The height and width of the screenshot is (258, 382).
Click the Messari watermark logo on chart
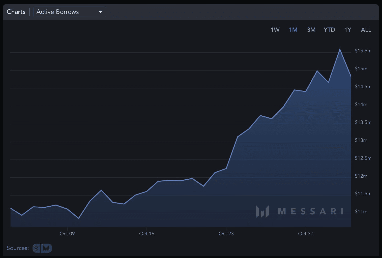(x=262, y=211)
